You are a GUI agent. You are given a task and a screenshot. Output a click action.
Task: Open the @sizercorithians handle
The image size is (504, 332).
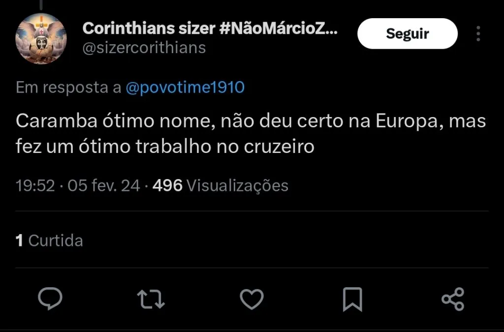[x=144, y=48]
